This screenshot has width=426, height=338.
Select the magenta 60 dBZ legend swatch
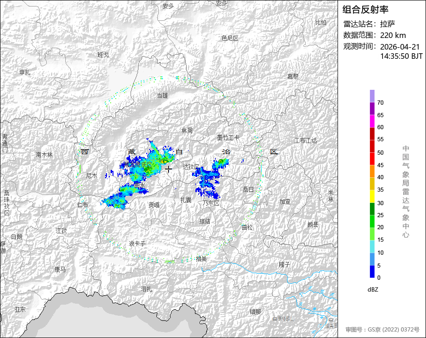(x=372, y=121)
